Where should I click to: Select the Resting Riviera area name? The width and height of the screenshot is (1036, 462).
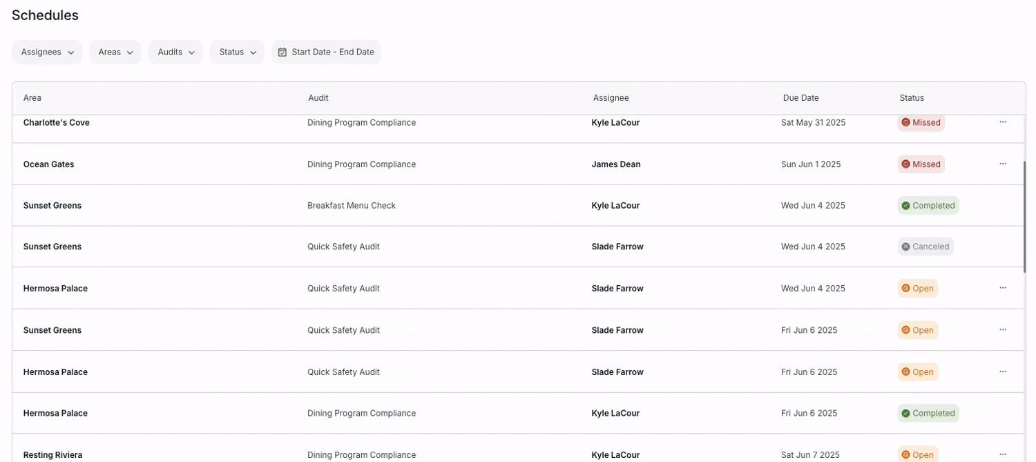[x=52, y=455]
